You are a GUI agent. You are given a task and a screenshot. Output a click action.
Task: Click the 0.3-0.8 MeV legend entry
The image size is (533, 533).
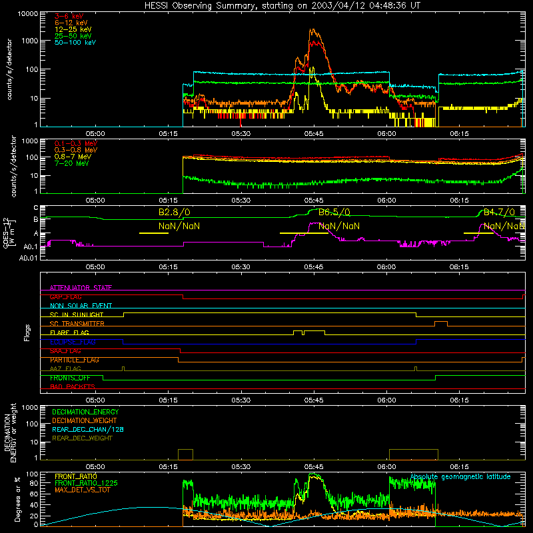76,150
